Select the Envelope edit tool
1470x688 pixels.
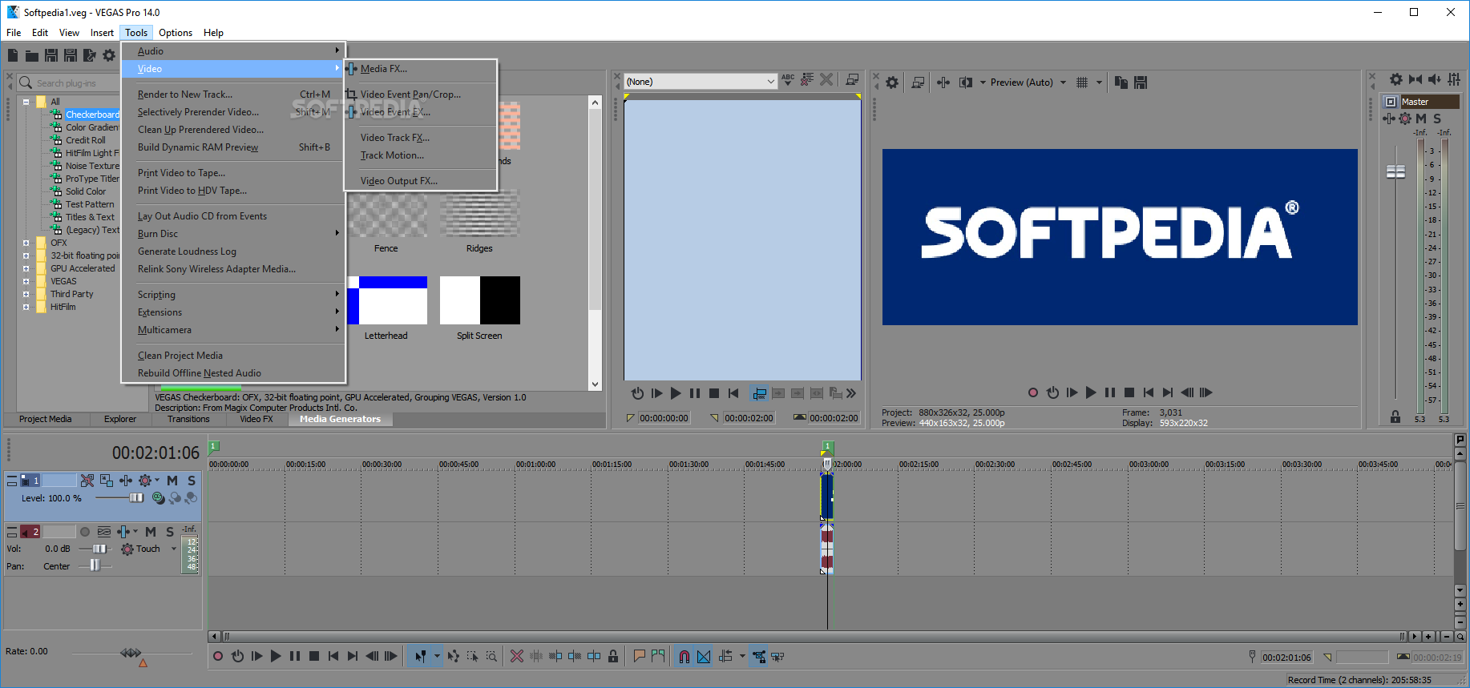454,656
